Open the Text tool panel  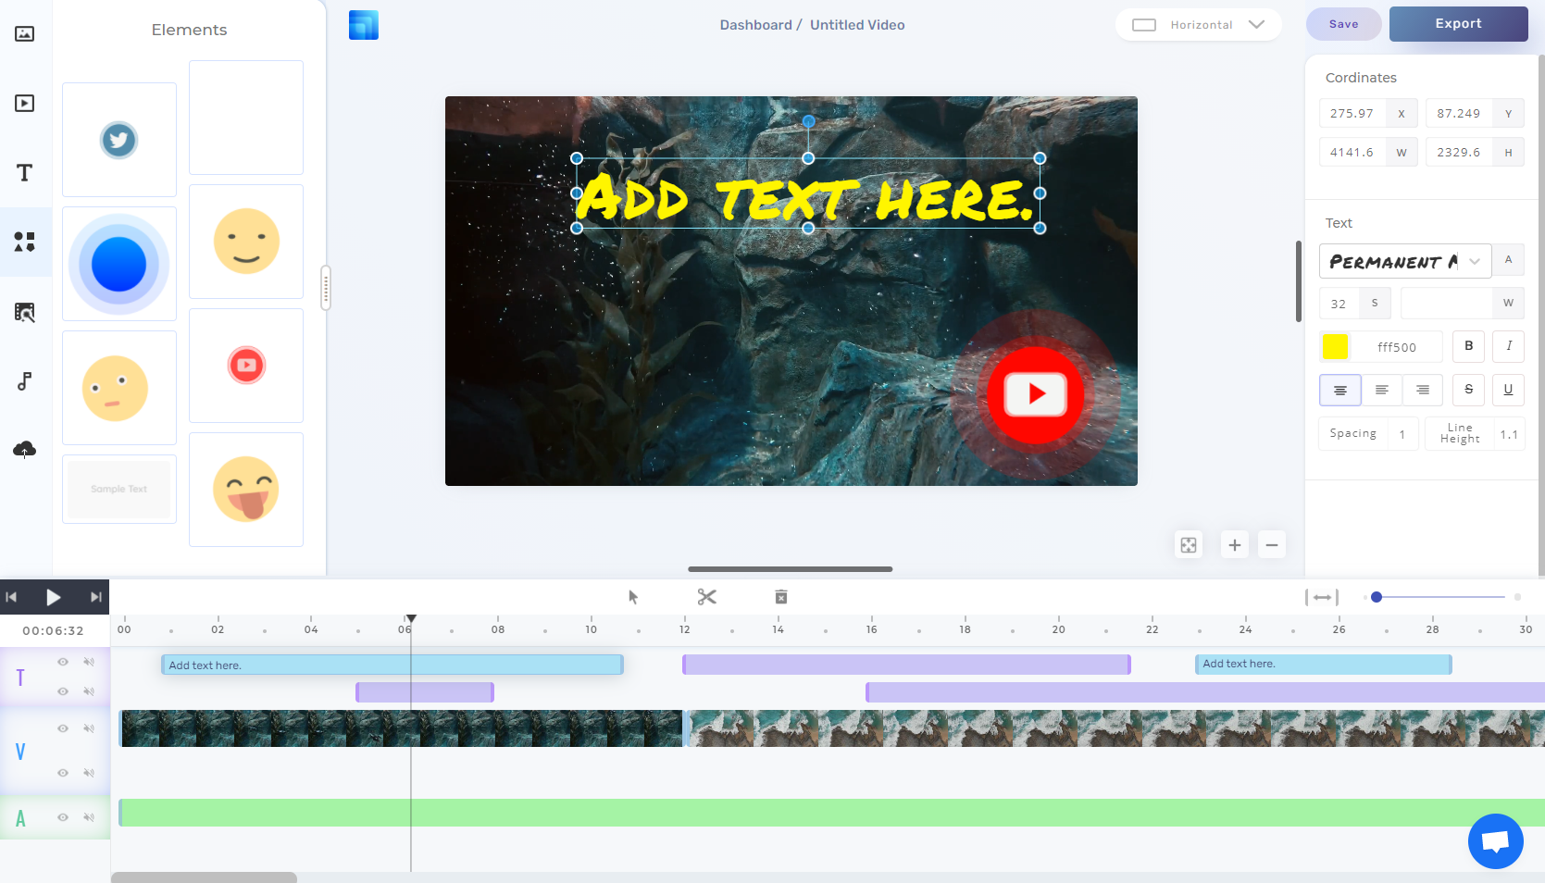pyautogui.click(x=24, y=172)
